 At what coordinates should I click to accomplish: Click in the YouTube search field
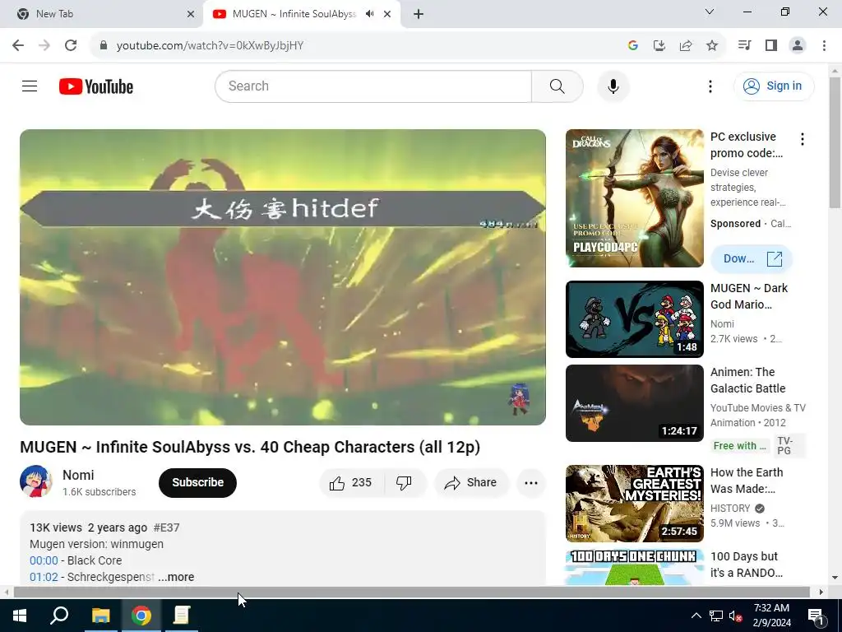pos(373,86)
